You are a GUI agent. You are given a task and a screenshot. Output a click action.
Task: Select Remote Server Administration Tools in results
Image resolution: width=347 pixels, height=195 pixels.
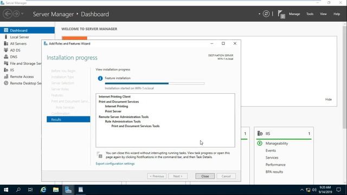(x=124, y=117)
